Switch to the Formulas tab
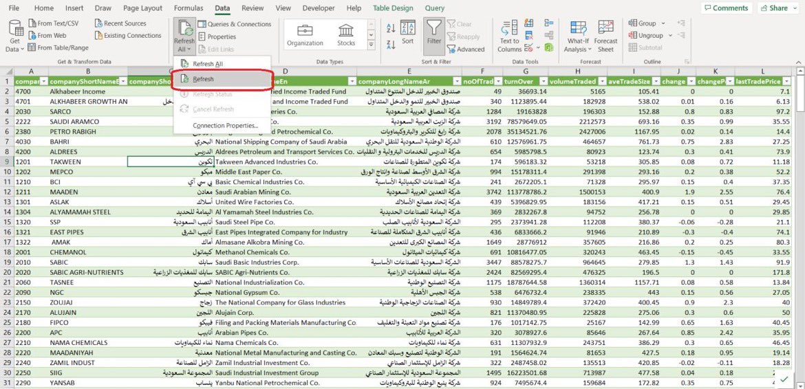This screenshot has height=389, width=805. pos(189,8)
